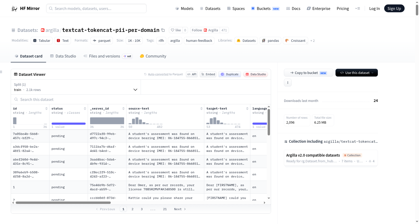Click Copy to bucket
Screen dimensions: 419x224
pyautogui.click(x=308, y=73)
